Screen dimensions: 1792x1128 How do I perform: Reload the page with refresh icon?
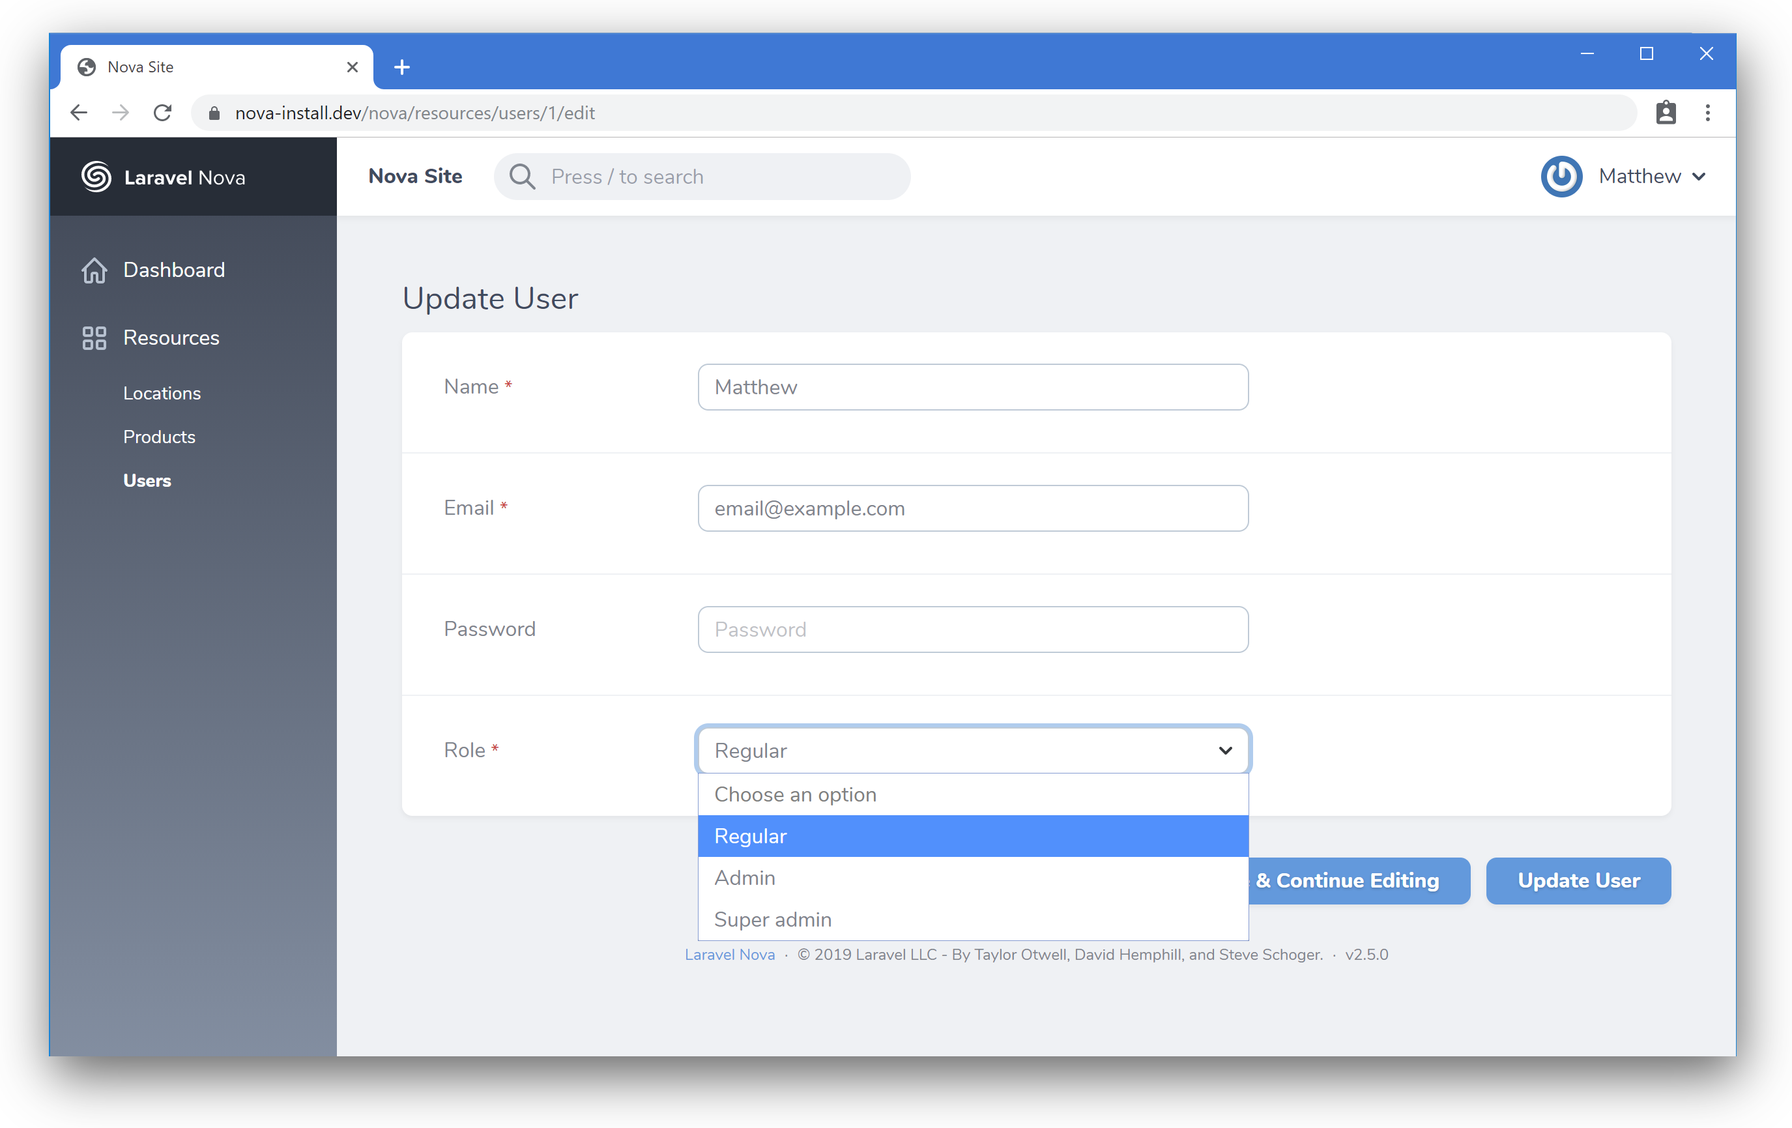click(x=162, y=113)
